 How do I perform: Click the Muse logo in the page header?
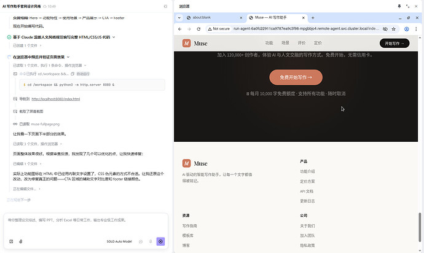tap(195, 43)
